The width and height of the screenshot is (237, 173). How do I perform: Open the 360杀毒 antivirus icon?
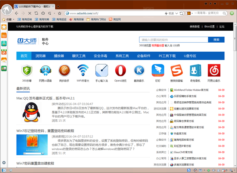pos(27,71)
